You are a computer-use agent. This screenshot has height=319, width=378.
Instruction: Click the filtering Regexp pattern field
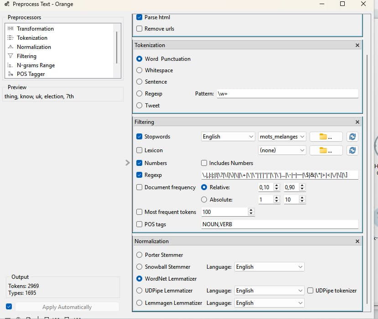[x=280, y=175]
